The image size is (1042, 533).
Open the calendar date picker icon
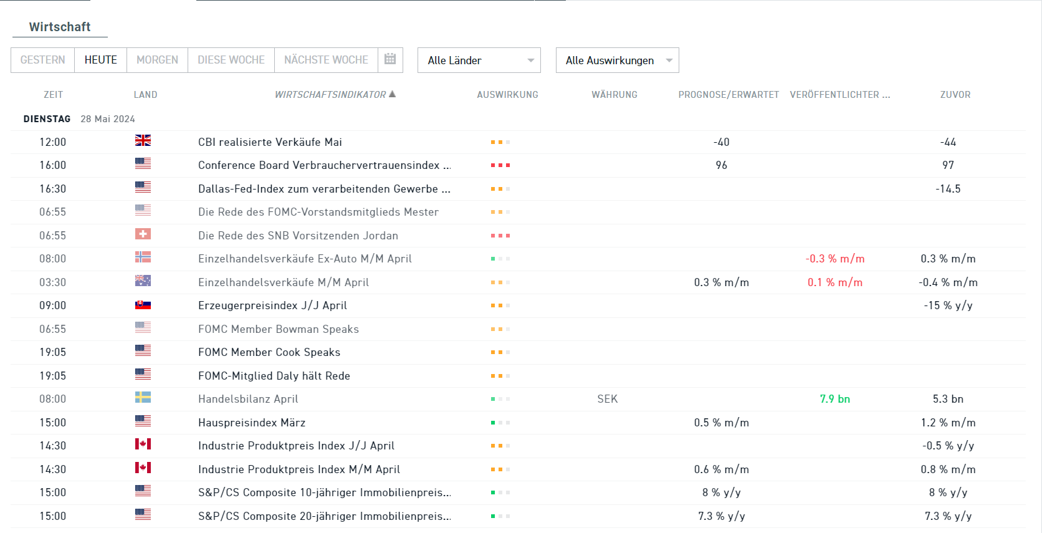[390, 59]
